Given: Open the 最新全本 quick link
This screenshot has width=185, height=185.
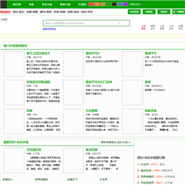Looking at the screenshot, I should click(153, 27).
